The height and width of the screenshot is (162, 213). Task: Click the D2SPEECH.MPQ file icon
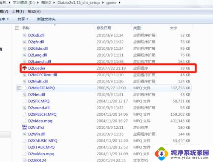[24, 114]
